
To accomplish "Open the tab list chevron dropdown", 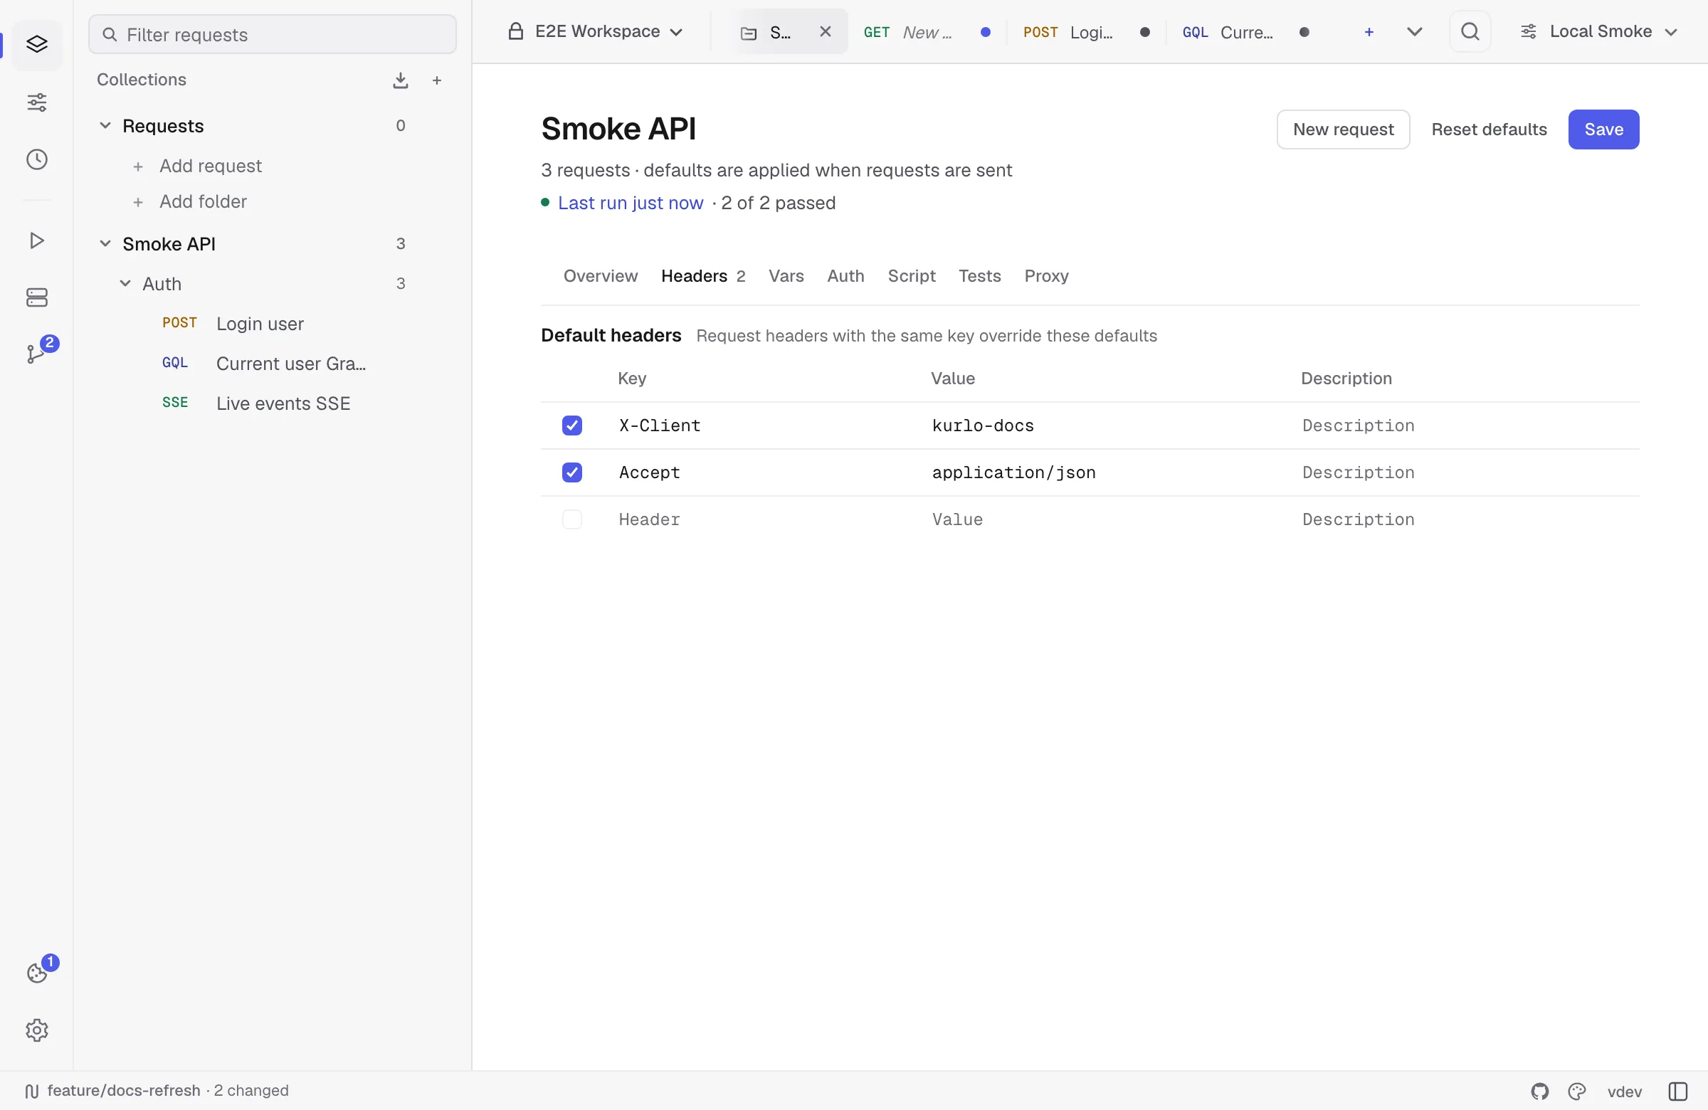I will click(x=1414, y=31).
